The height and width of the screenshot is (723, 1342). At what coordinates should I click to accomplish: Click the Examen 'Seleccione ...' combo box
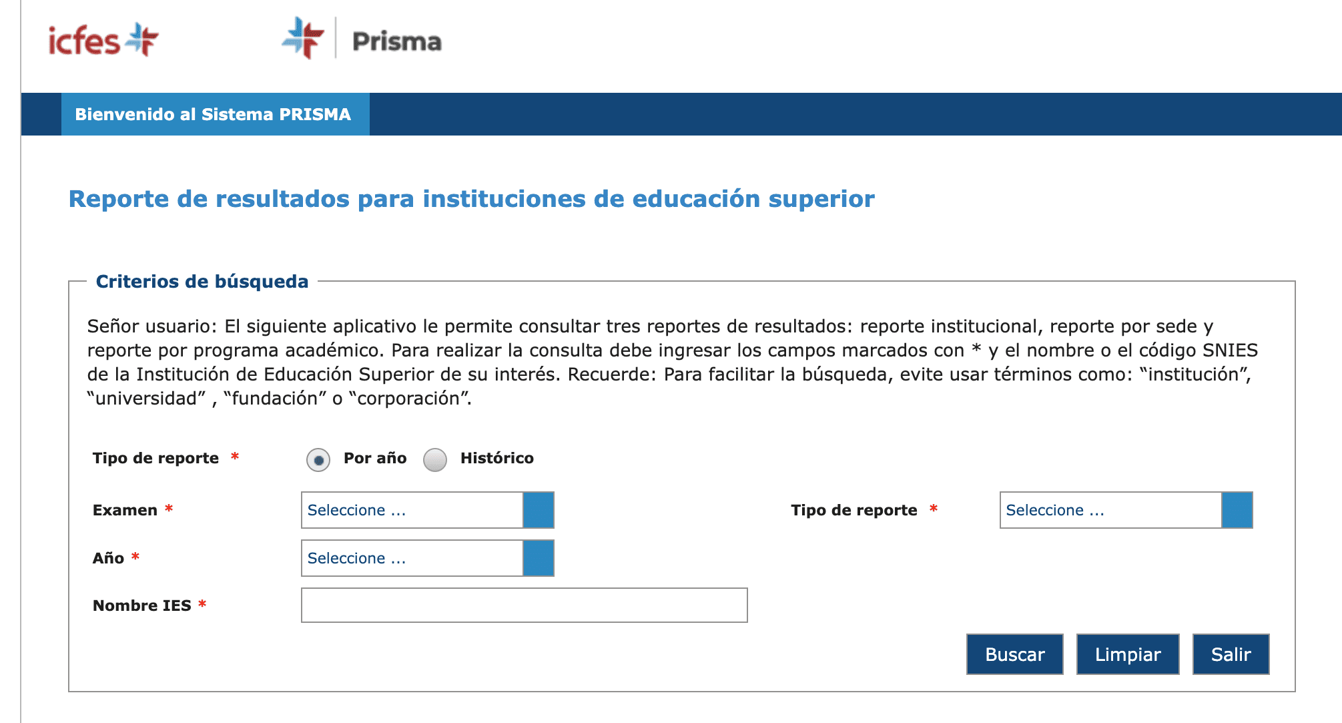pyautogui.click(x=412, y=510)
